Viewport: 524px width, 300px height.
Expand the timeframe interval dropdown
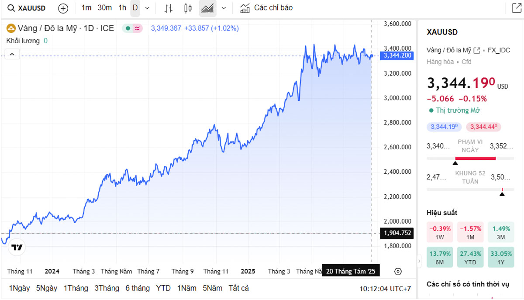[x=147, y=8]
